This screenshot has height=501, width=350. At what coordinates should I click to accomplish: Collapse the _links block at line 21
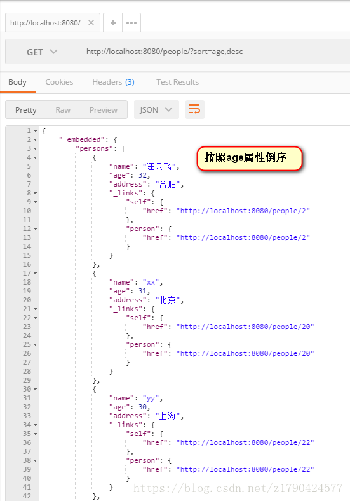tap(35, 309)
